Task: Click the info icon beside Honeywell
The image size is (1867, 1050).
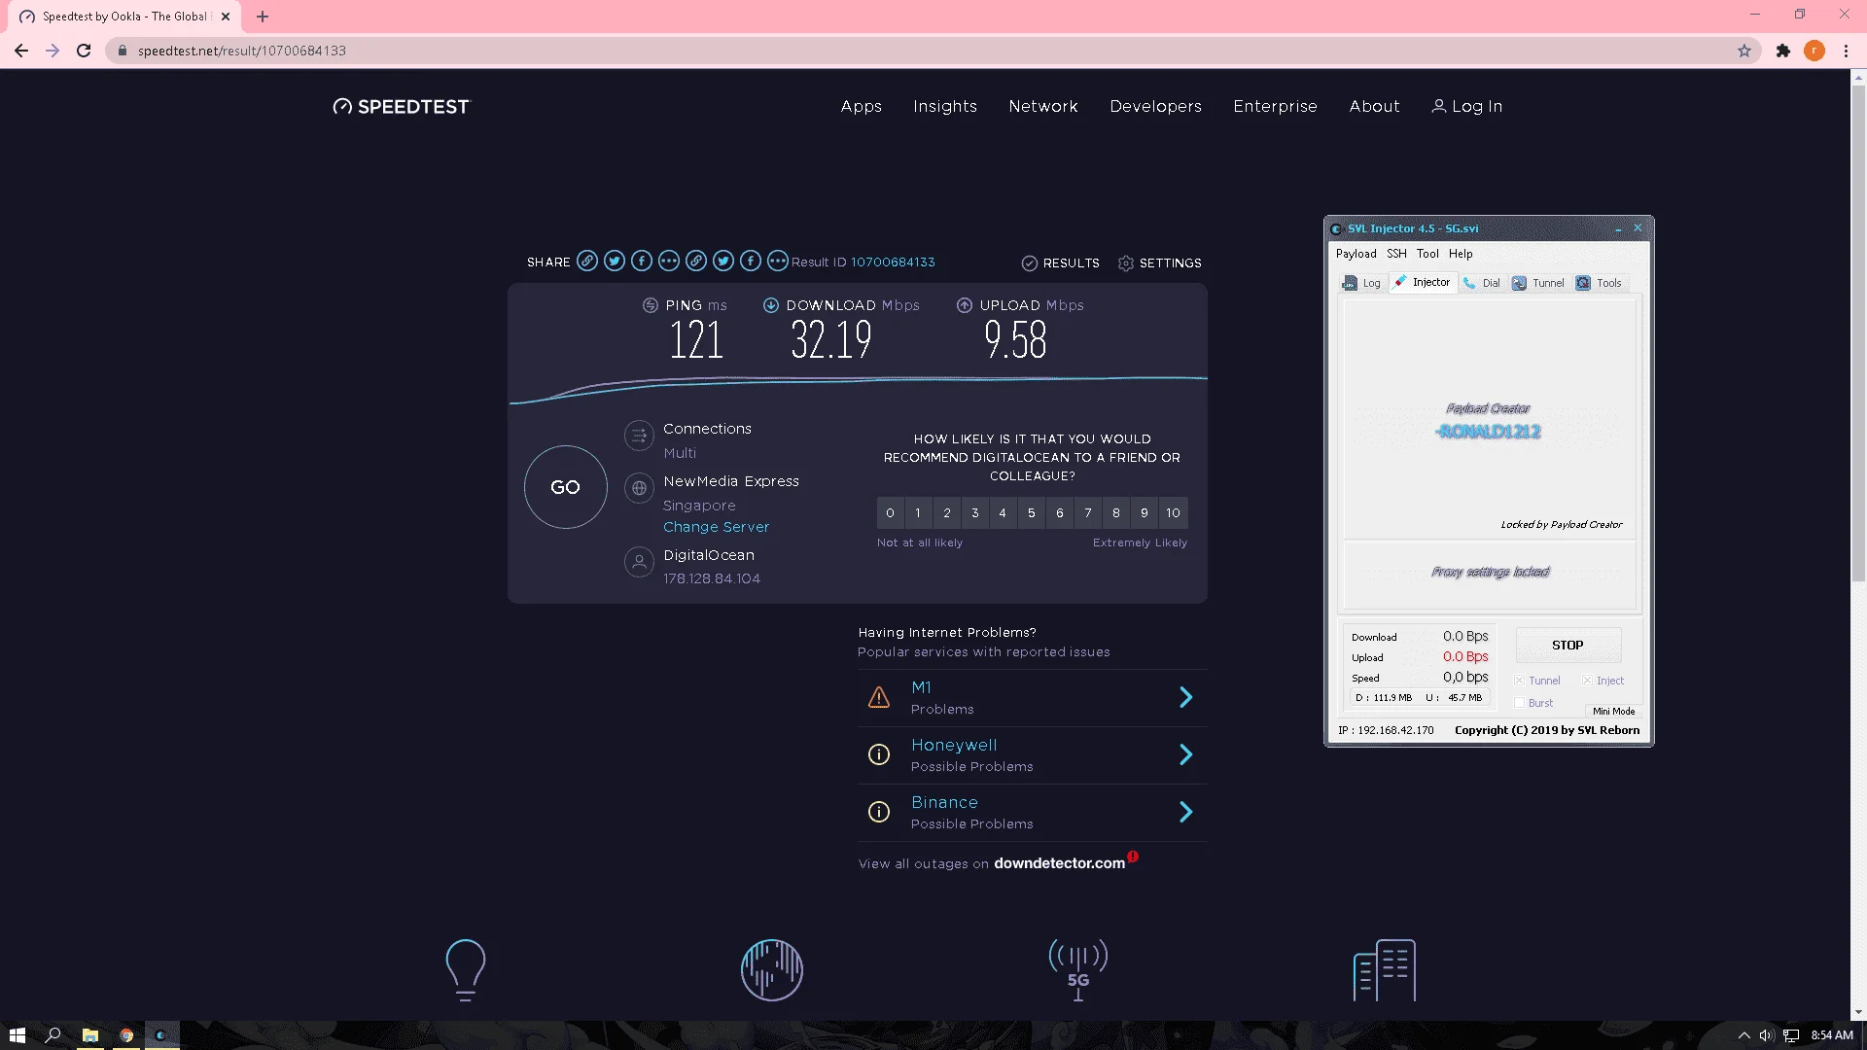Action: [879, 754]
